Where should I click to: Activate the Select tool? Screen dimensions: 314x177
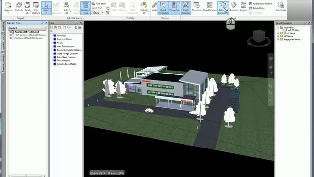[x=46, y=8]
